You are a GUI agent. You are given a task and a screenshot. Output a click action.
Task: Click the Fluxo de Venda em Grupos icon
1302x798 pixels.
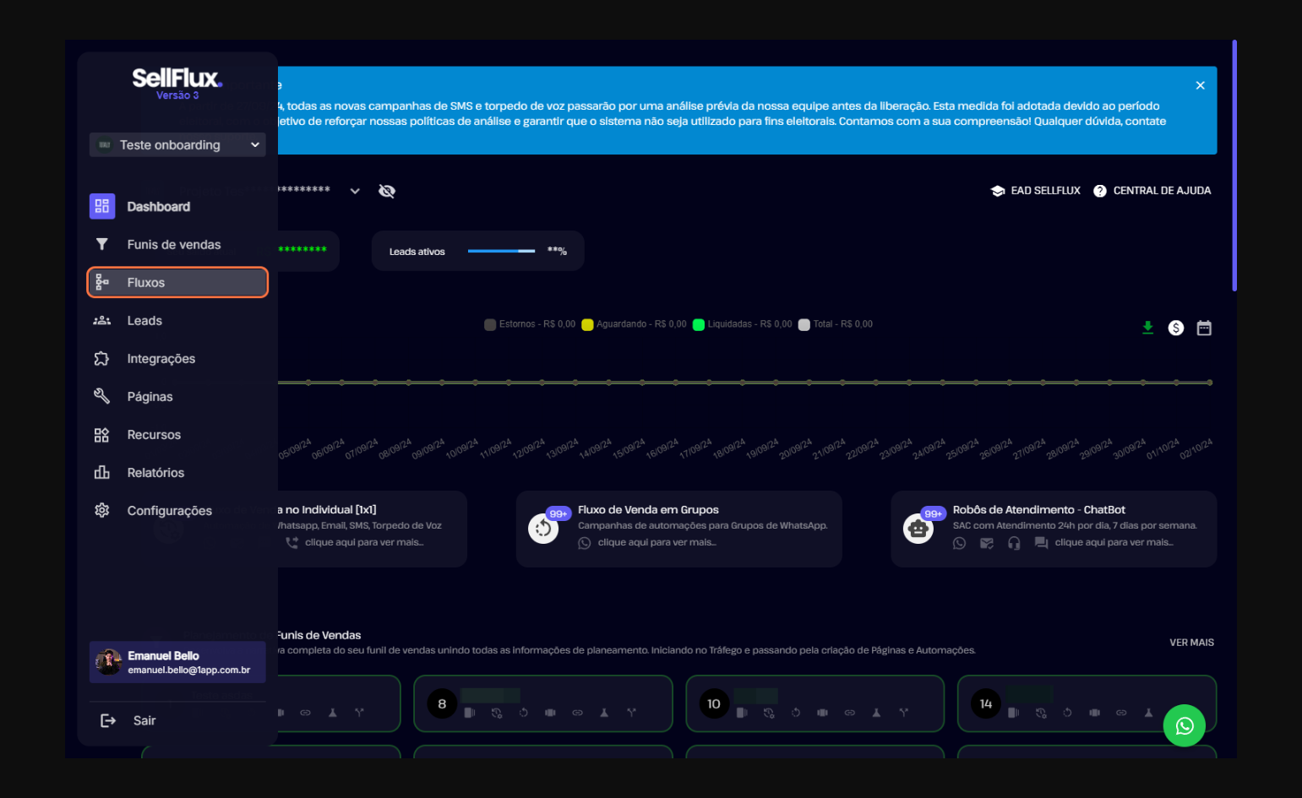pyautogui.click(x=543, y=529)
